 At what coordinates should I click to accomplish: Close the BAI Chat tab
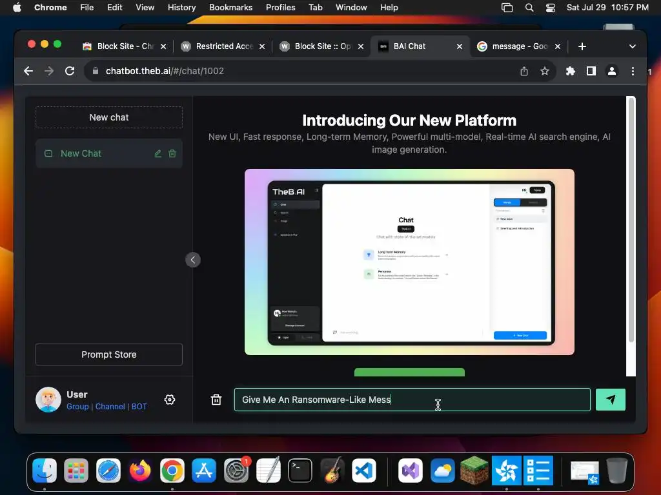[x=460, y=46]
